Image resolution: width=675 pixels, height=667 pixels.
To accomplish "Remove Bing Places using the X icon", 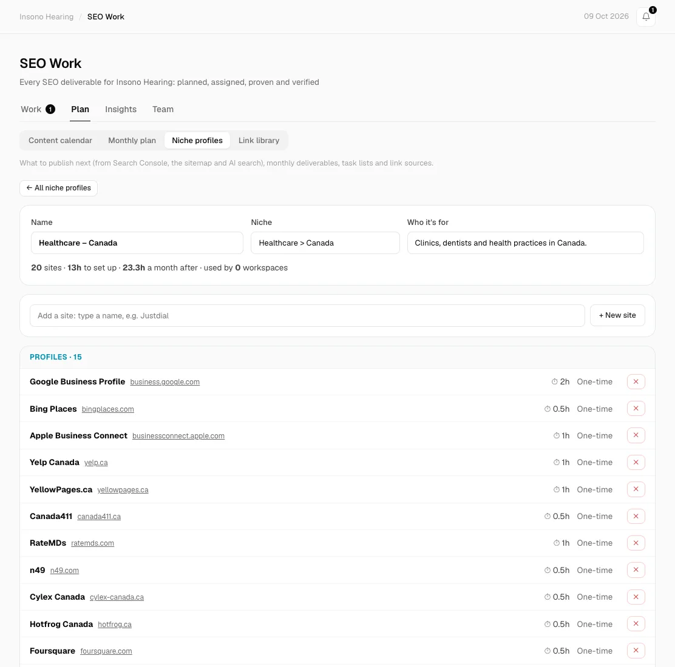I will point(636,409).
